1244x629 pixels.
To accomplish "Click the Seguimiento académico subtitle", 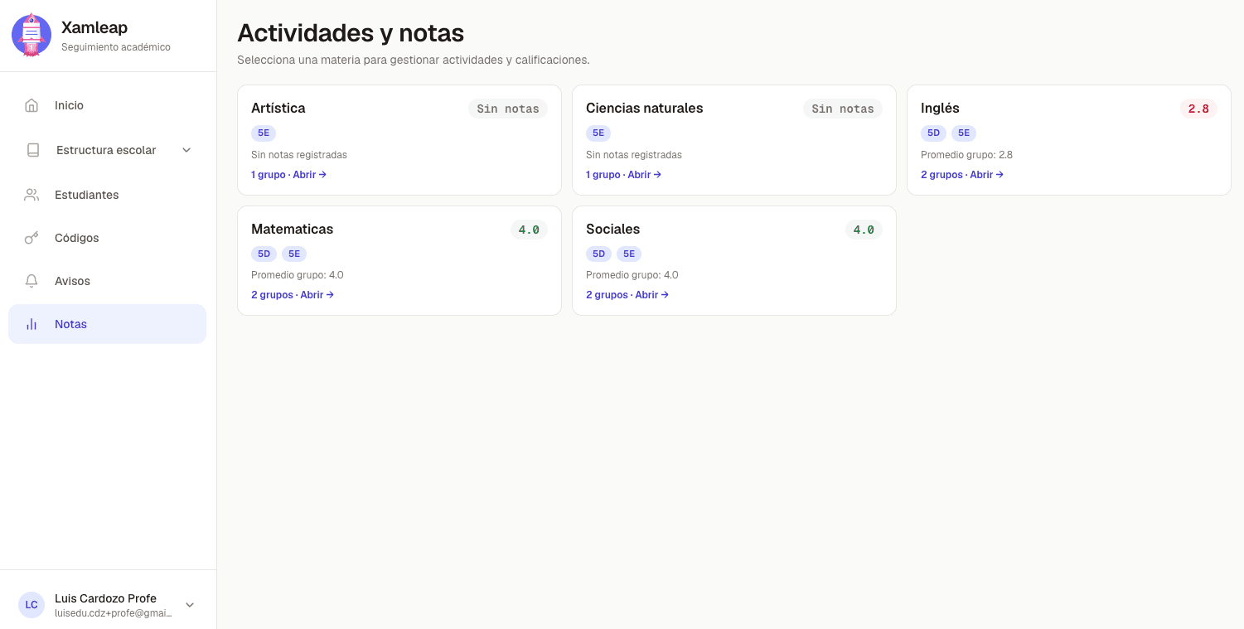I will (x=116, y=47).
